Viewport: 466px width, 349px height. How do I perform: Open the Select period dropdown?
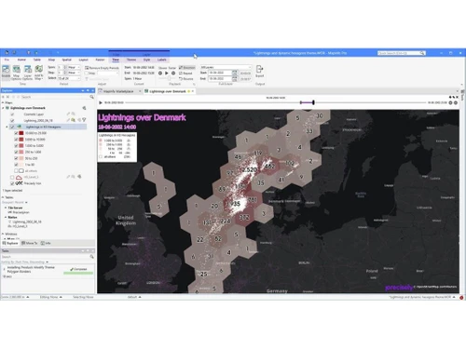point(69,78)
